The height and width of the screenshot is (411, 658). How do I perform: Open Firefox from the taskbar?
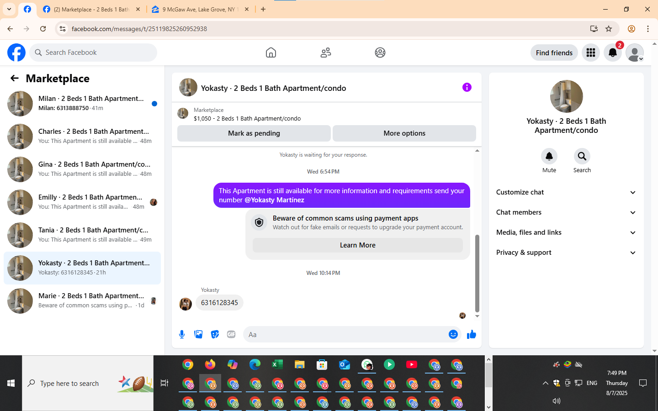pos(210,364)
